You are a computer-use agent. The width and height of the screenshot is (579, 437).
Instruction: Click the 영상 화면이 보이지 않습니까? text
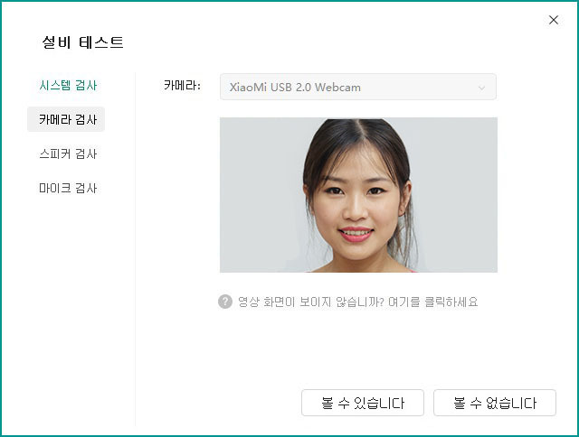pos(311,302)
